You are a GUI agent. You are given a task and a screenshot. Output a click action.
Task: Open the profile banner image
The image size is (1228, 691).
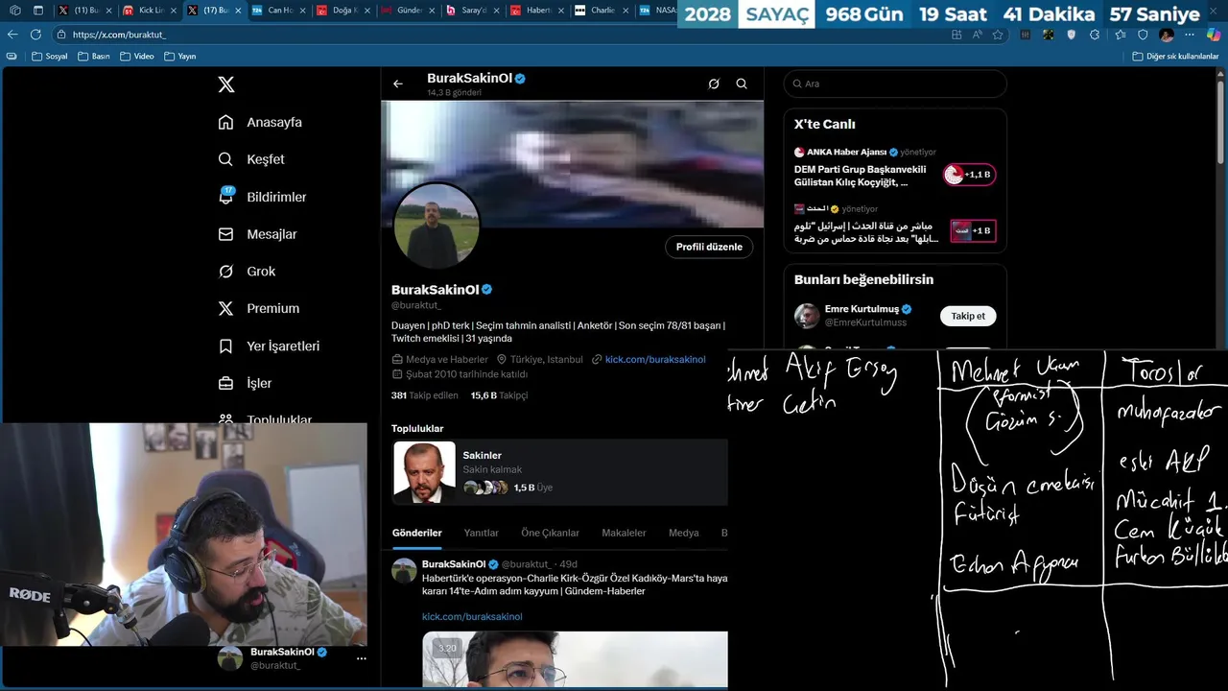click(573, 164)
